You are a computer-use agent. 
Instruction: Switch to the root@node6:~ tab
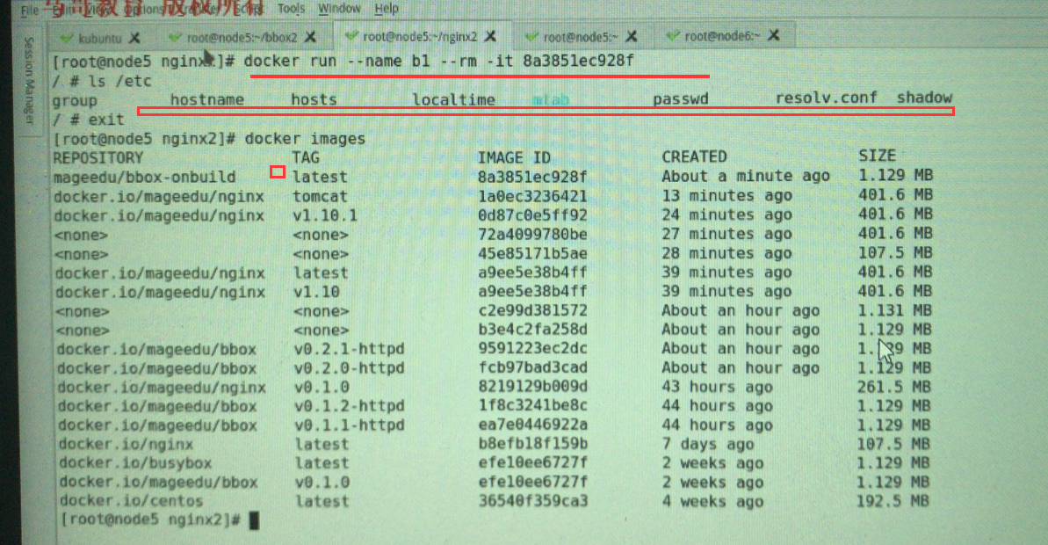tap(722, 35)
